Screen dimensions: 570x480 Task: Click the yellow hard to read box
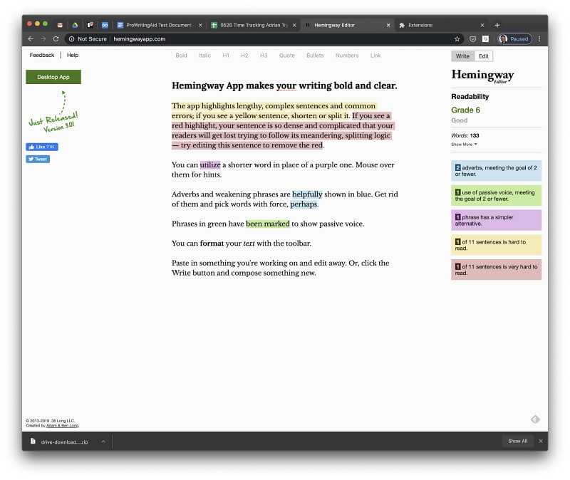496,245
